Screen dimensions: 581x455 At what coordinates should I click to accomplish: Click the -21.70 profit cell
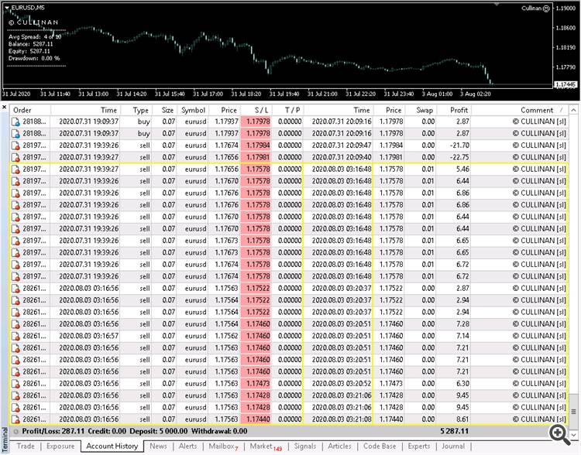coord(459,145)
